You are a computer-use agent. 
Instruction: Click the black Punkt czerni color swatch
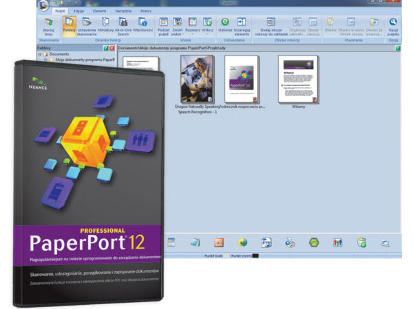pos(253,255)
